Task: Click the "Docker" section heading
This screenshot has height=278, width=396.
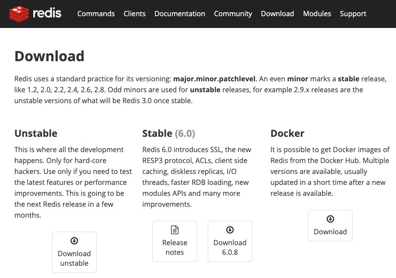Action: (x=287, y=133)
